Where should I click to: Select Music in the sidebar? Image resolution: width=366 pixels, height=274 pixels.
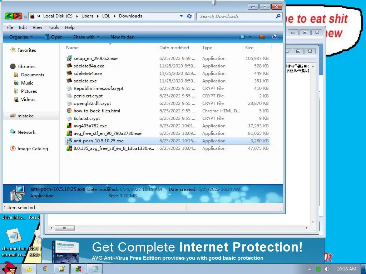click(x=27, y=83)
